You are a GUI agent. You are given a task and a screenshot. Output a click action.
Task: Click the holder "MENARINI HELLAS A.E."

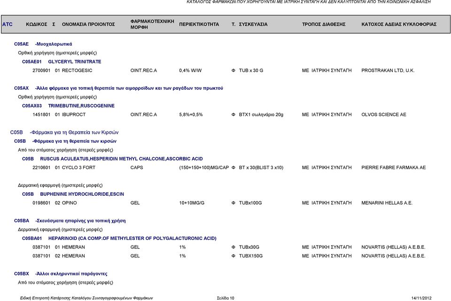(x=387, y=203)
